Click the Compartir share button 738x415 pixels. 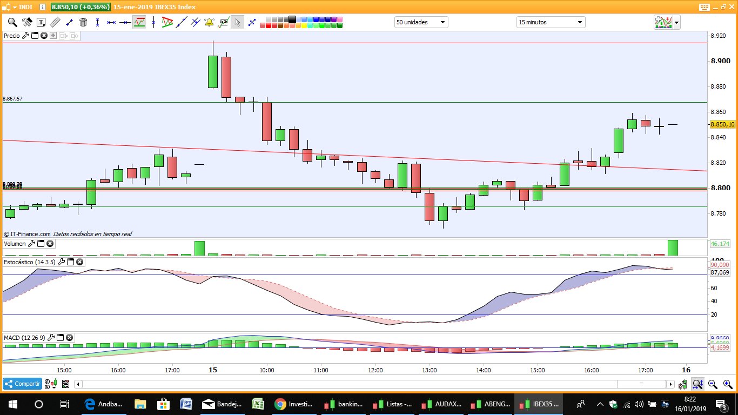coord(22,384)
